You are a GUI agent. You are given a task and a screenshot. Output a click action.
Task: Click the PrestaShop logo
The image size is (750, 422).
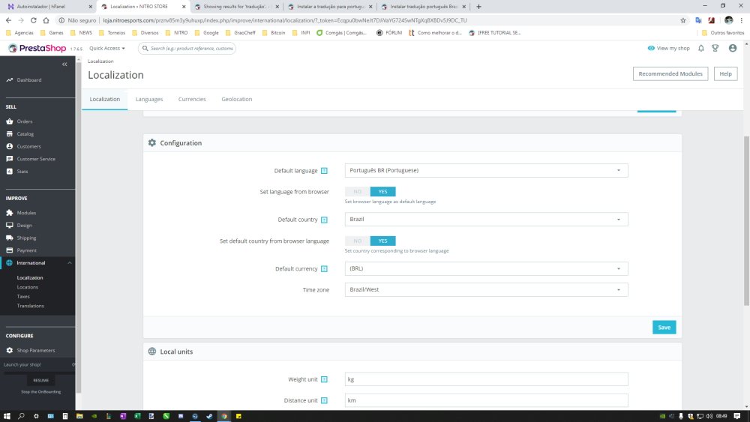click(x=37, y=48)
